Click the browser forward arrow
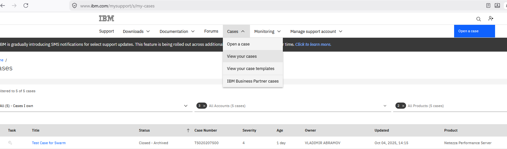The image size is (507, 149). pyautogui.click(x=14, y=5)
